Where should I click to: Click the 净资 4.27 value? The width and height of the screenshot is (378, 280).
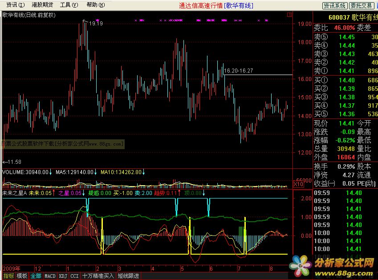[x=349, y=175]
